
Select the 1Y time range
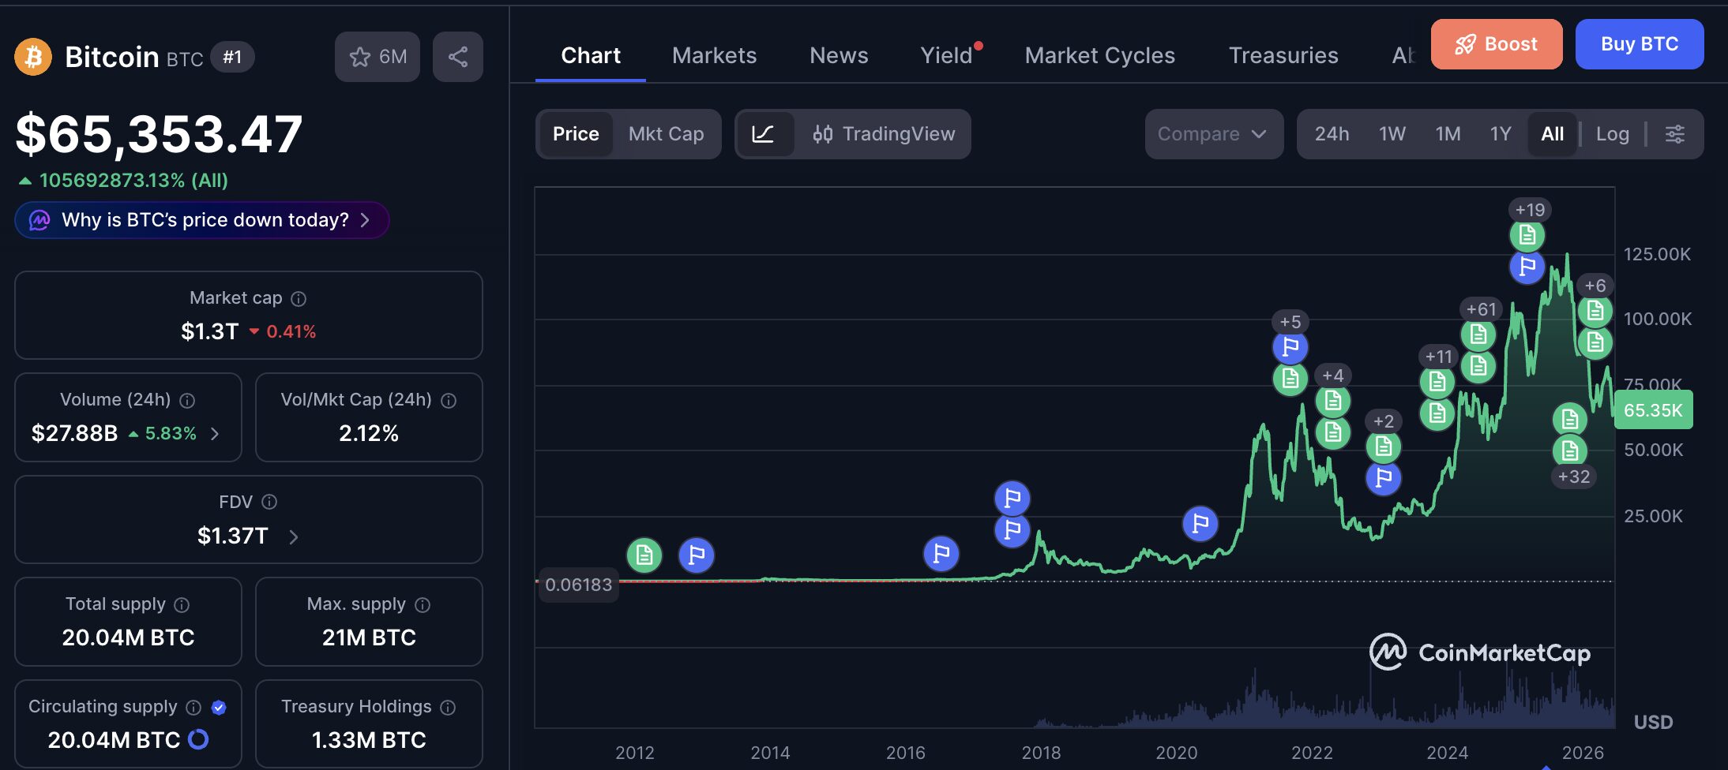click(x=1501, y=134)
